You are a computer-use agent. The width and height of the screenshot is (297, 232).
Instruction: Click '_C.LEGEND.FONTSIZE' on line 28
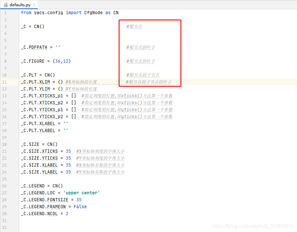[x=45, y=200]
